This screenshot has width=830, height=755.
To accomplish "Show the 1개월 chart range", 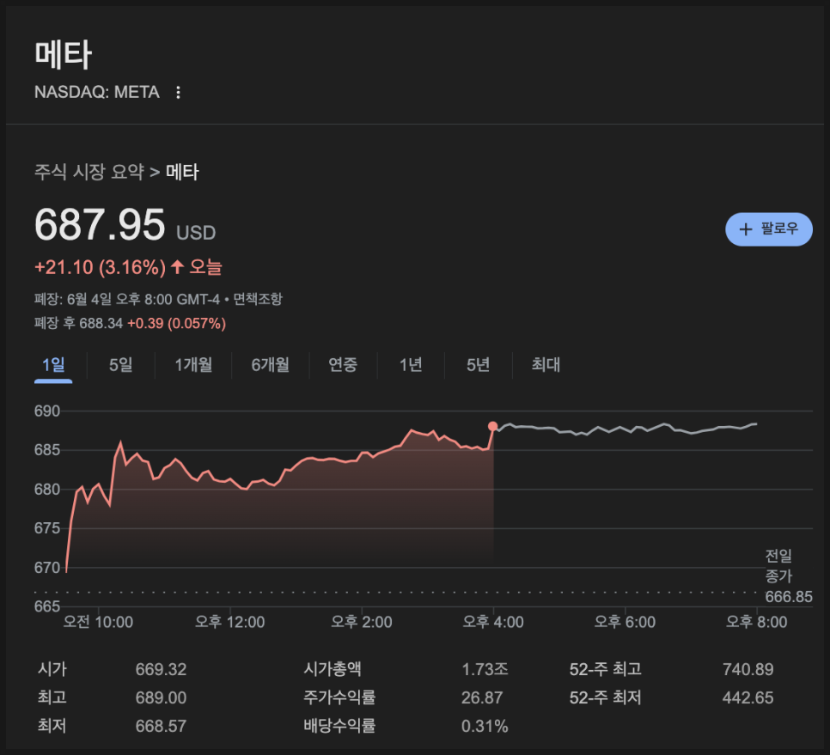I will coord(193,364).
